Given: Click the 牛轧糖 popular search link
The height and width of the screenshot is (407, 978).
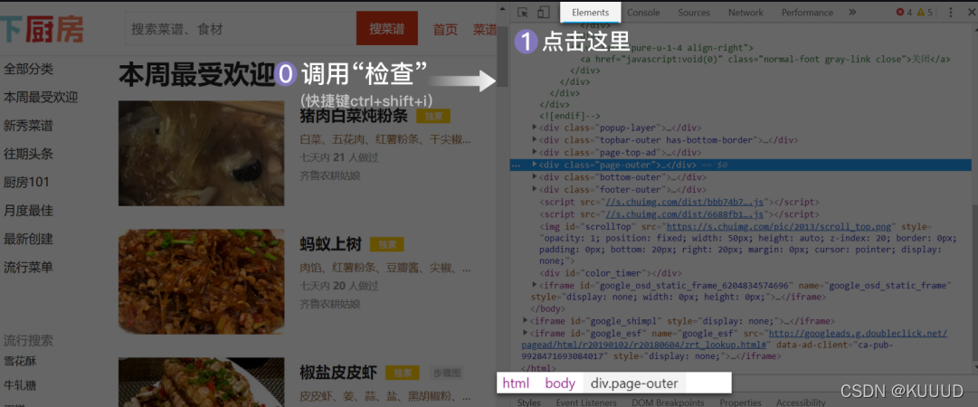Looking at the screenshot, I should point(20,386).
